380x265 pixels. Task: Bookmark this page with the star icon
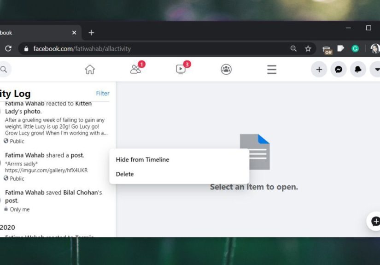click(x=308, y=49)
